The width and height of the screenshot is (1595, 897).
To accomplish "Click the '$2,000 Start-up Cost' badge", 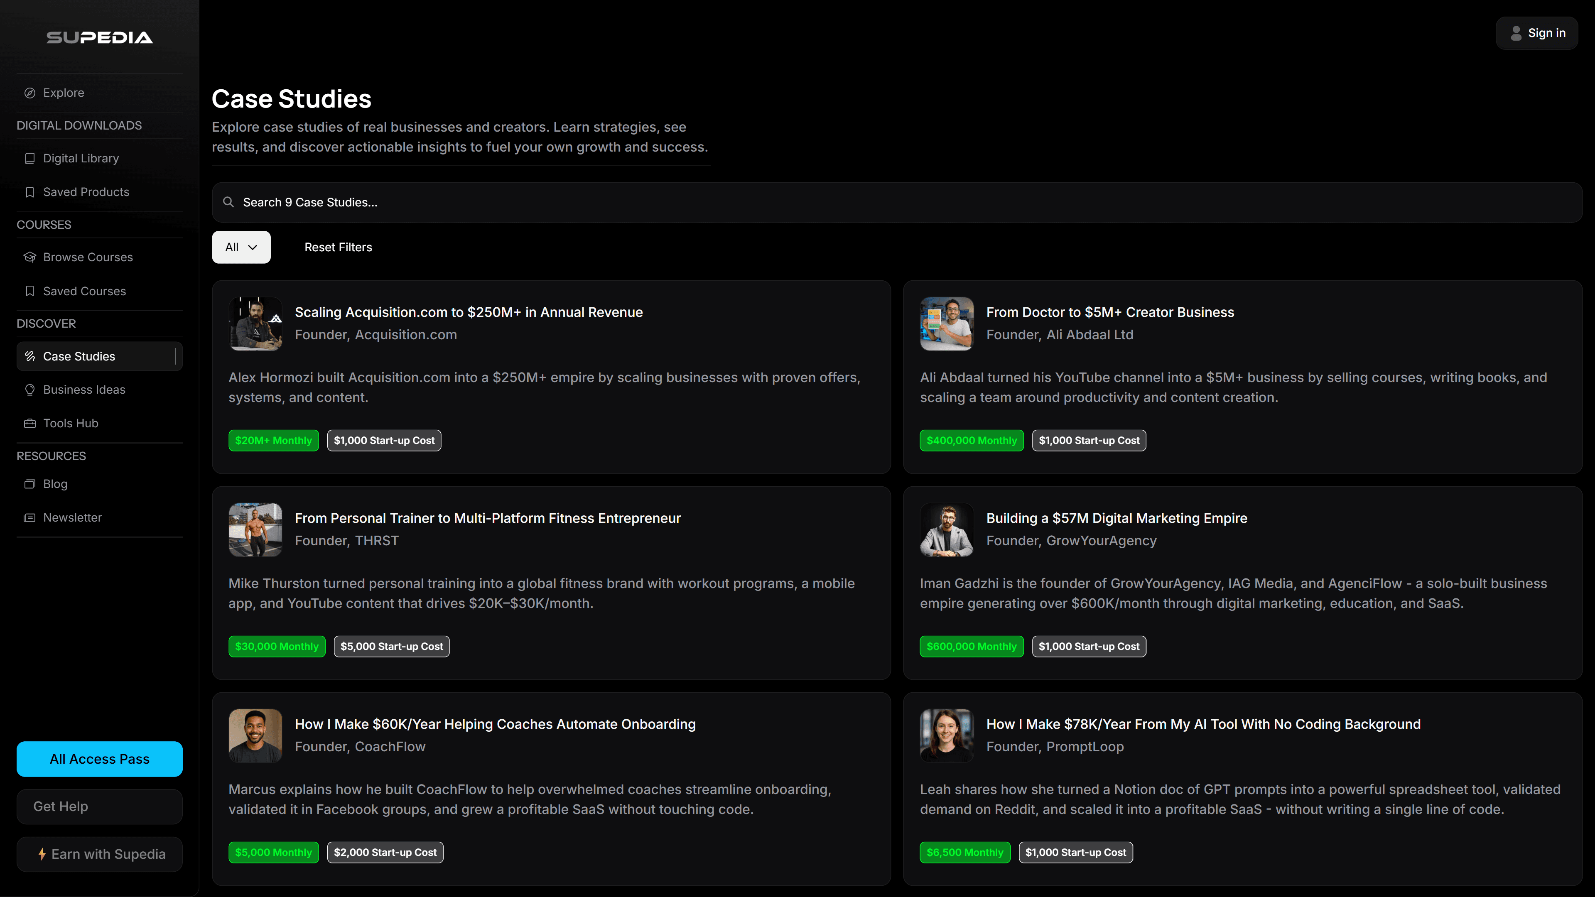I will [x=385, y=853].
